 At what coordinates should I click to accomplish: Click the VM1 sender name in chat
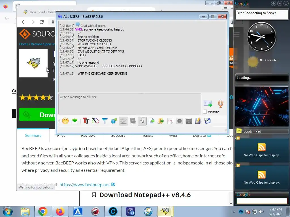79,66
